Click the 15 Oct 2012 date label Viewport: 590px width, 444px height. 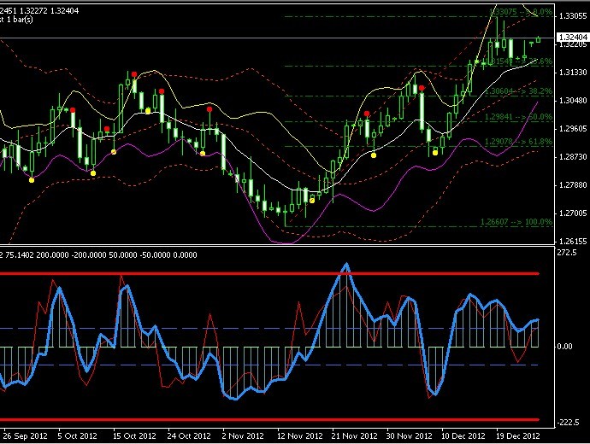(134, 435)
